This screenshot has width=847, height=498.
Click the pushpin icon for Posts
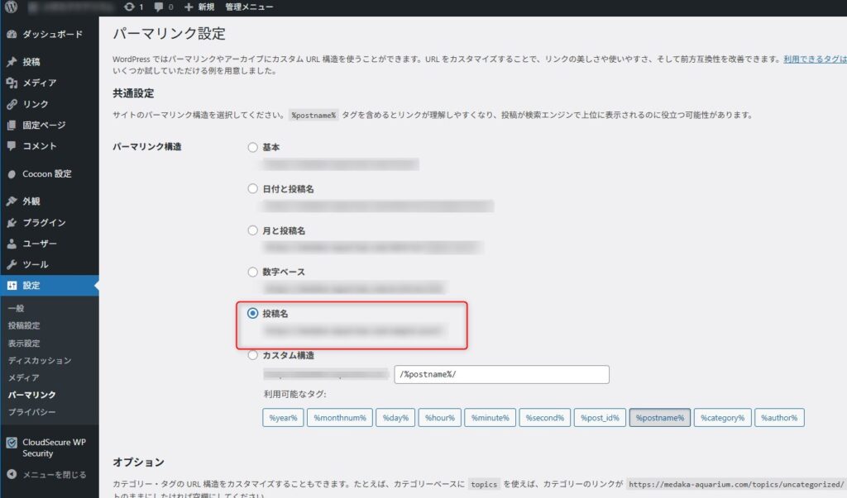pos(12,62)
